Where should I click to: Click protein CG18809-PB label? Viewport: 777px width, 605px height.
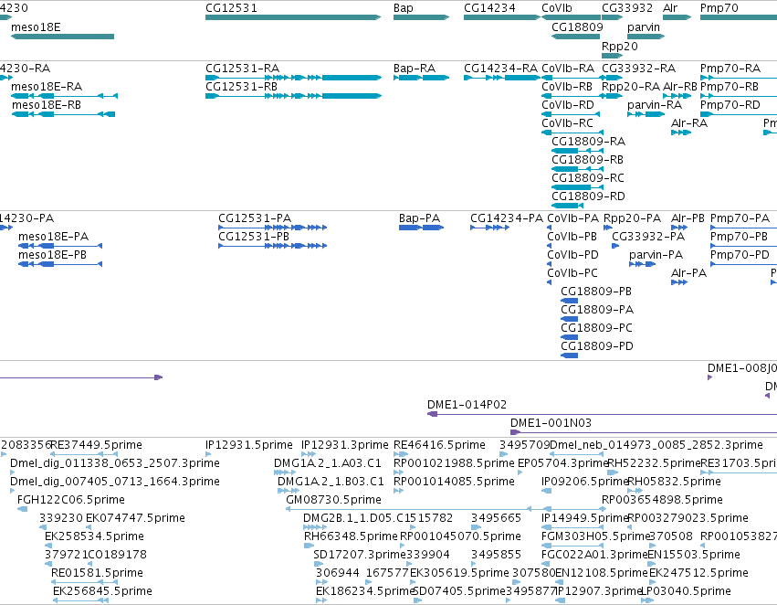click(596, 292)
